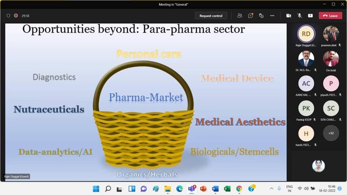This screenshot has height=195, width=347.
Task: Open Google Chrome from the taskbar
Action: [239, 189]
